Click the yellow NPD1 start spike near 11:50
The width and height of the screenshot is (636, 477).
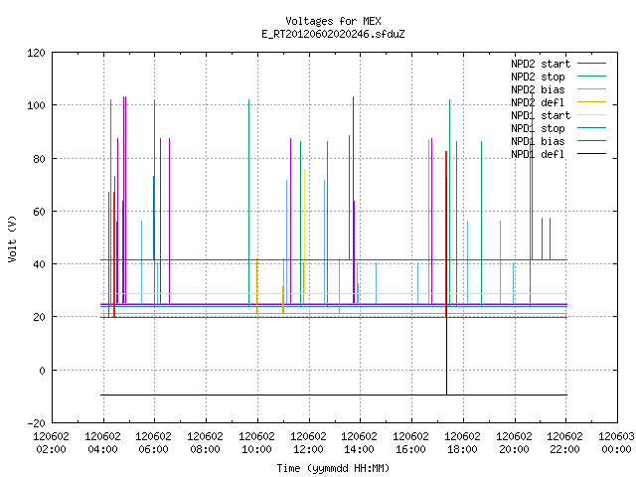tap(304, 232)
